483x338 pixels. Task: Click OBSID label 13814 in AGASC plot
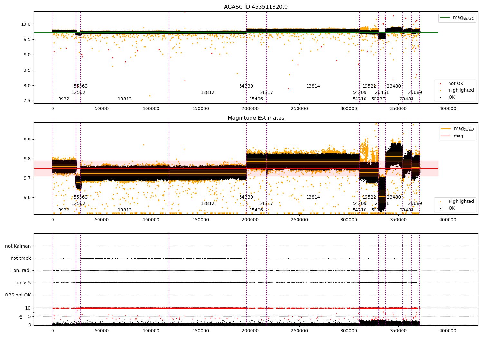coord(313,86)
